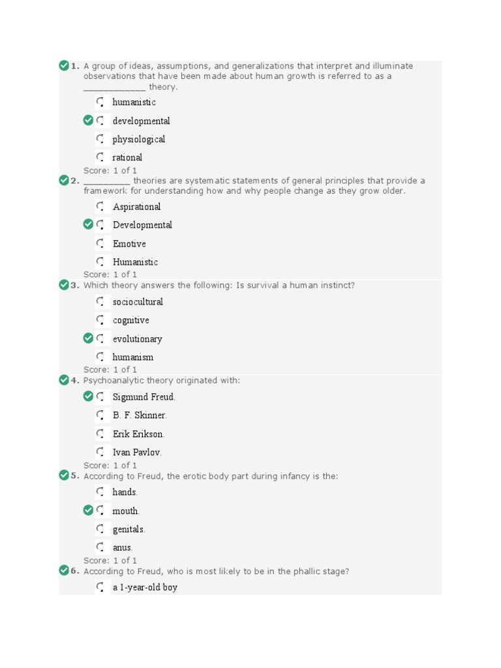Select the 'cognitive' radio button

click(x=100, y=320)
